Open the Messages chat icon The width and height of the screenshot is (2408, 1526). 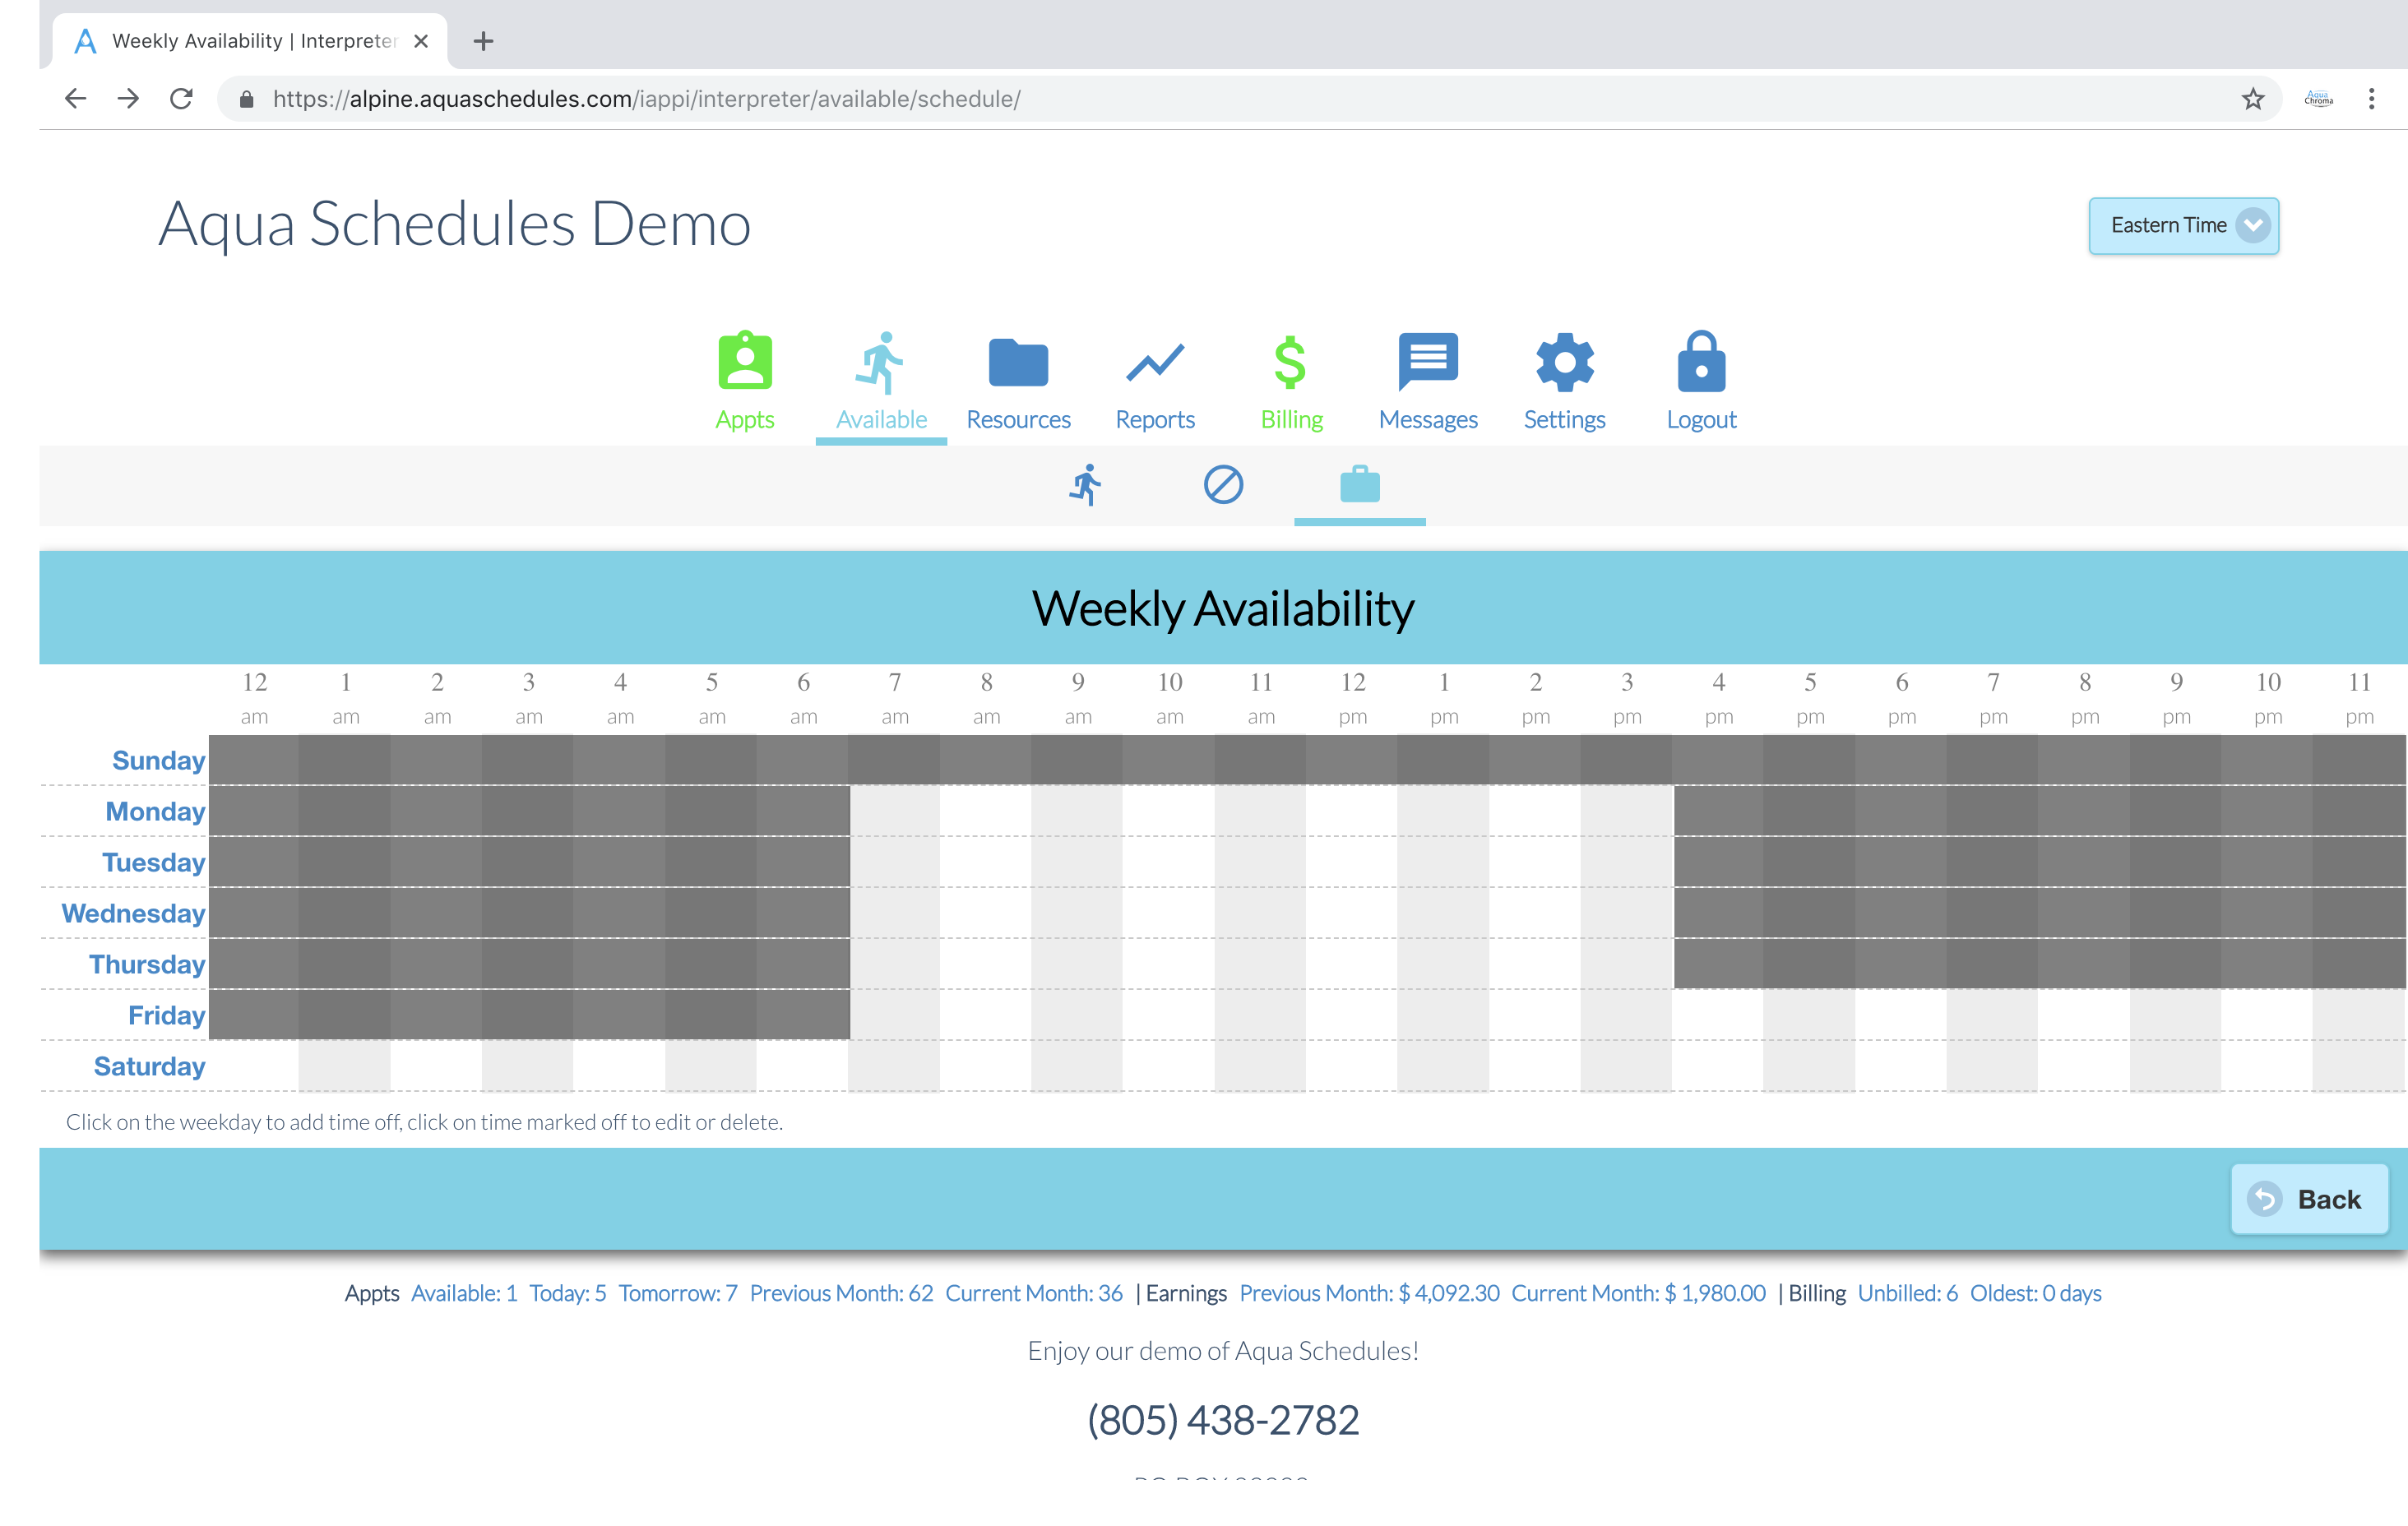pos(1428,361)
